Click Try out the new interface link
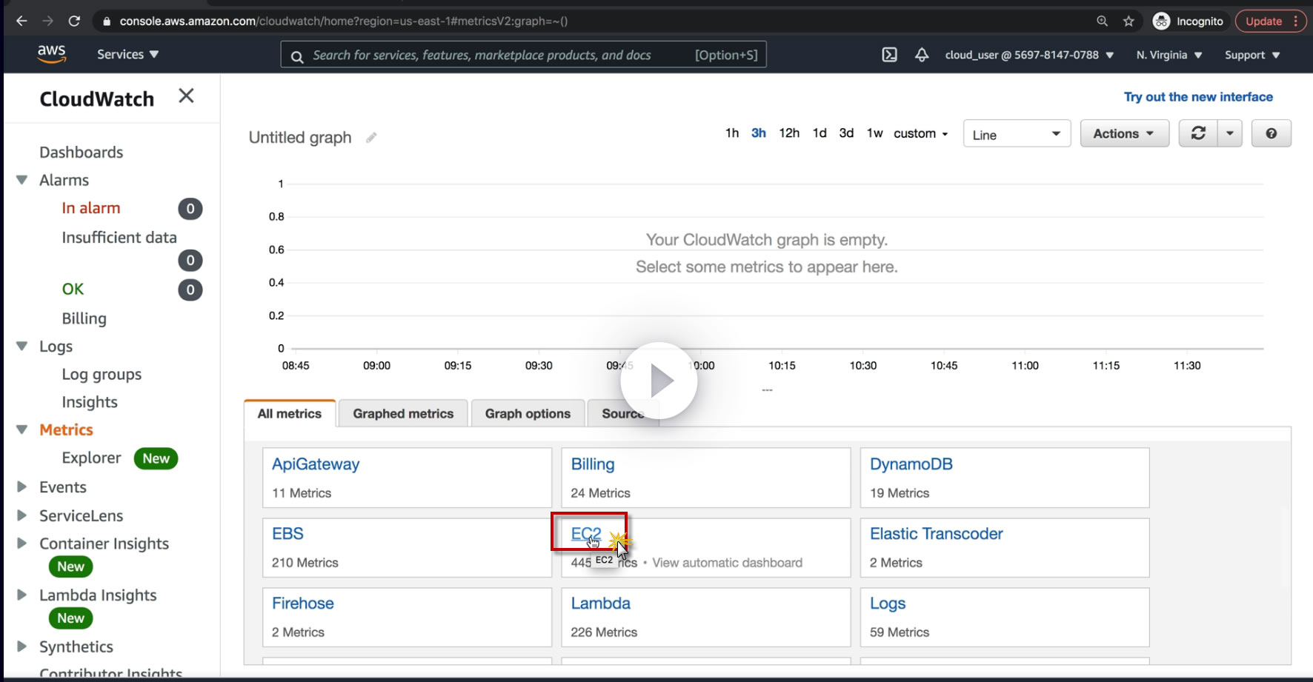Viewport: 1313px width, 682px height. (x=1198, y=97)
